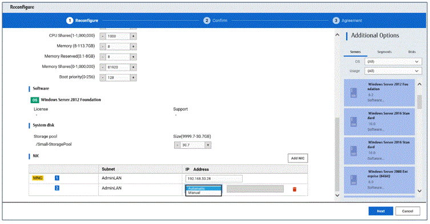Decrease system disk size with minus button
Viewport: 430px width, 224px height.
pyautogui.click(x=178, y=145)
